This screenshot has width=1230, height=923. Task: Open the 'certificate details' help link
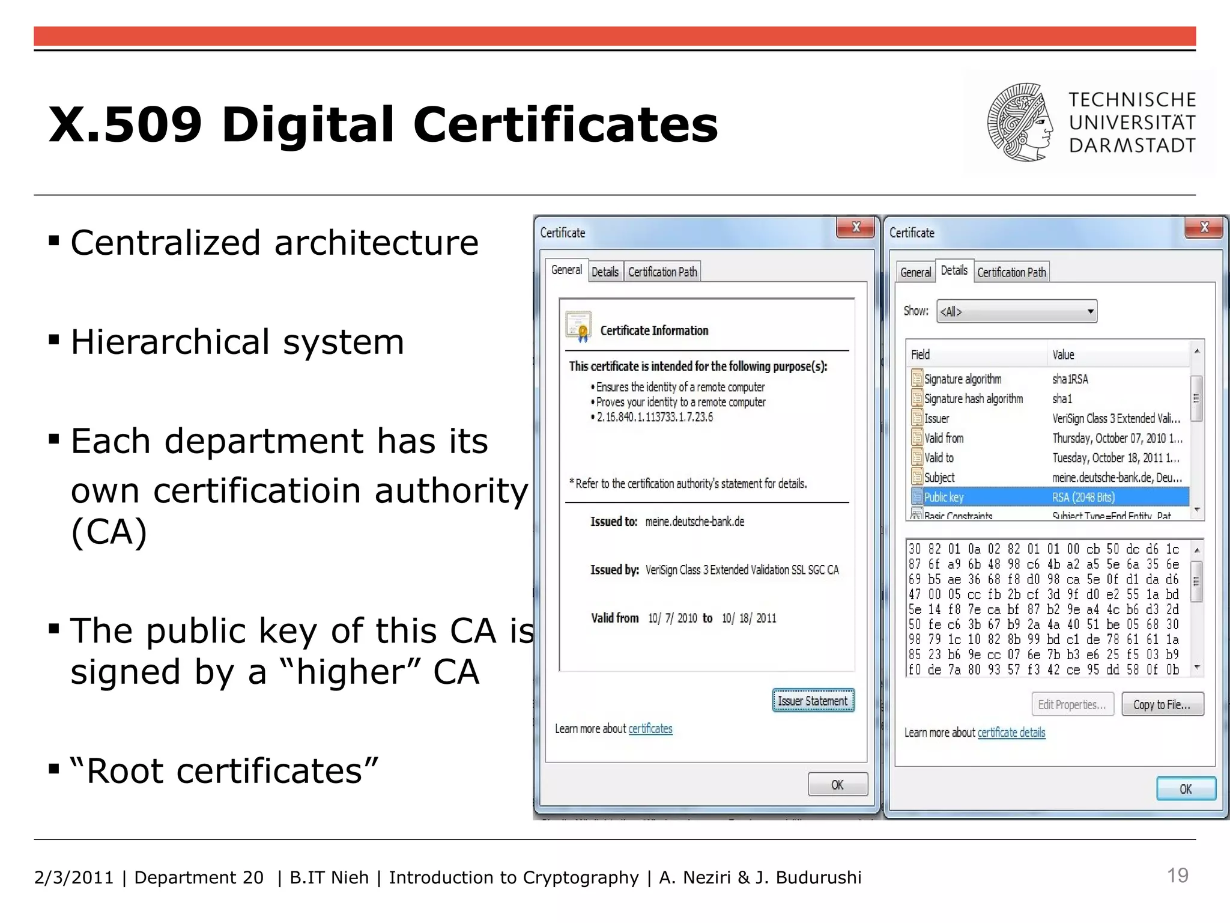(1011, 732)
